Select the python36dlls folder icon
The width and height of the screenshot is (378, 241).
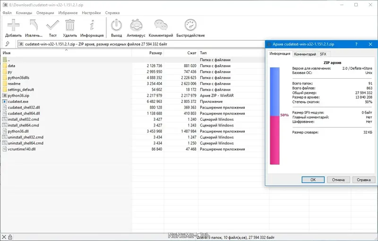tap(5, 78)
